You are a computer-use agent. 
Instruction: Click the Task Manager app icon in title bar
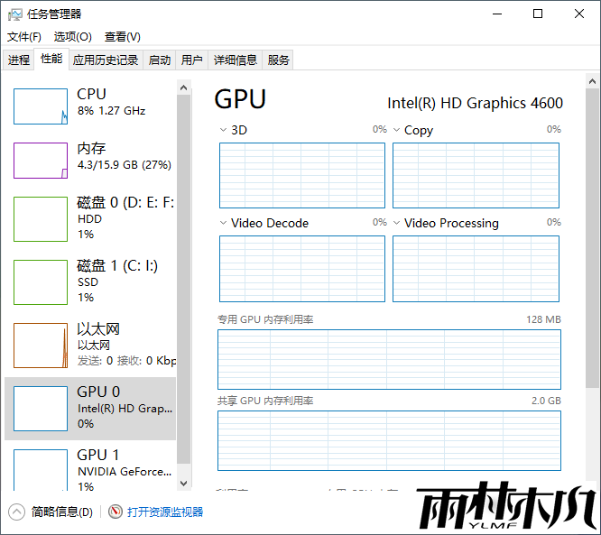[x=14, y=14]
